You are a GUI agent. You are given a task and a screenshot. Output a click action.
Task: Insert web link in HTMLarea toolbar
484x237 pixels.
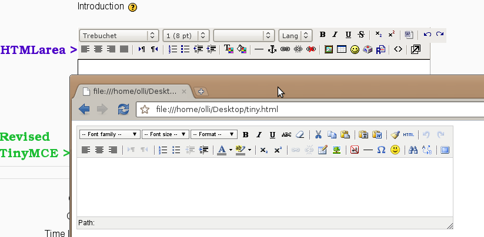[x=285, y=49]
